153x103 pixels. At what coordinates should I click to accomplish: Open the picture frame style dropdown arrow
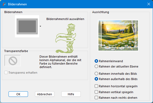[x=41, y=26]
